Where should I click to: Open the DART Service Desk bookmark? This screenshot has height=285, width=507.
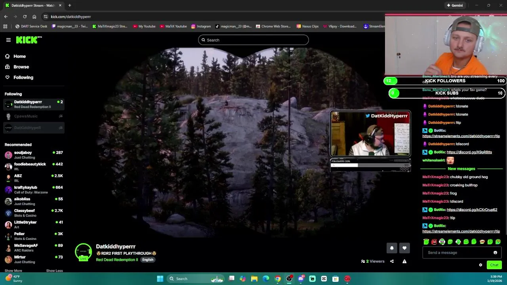point(31,27)
